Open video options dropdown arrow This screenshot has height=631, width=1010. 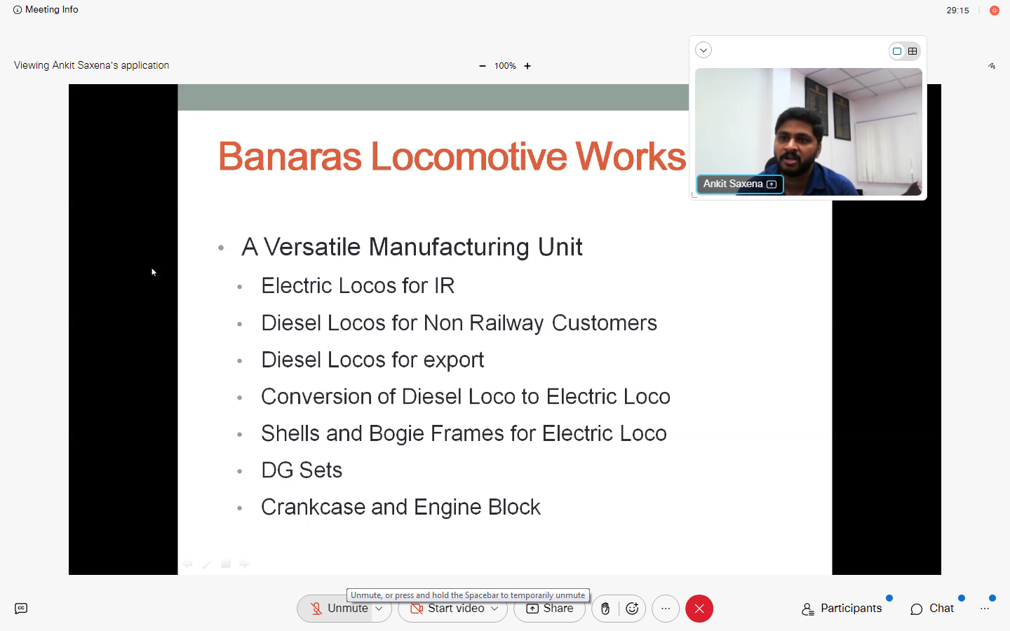(x=494, y=609)
